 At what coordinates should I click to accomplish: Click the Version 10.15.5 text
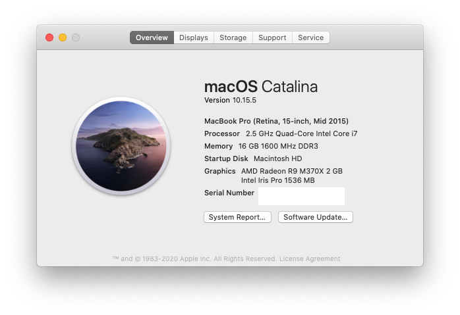[230, 100]
